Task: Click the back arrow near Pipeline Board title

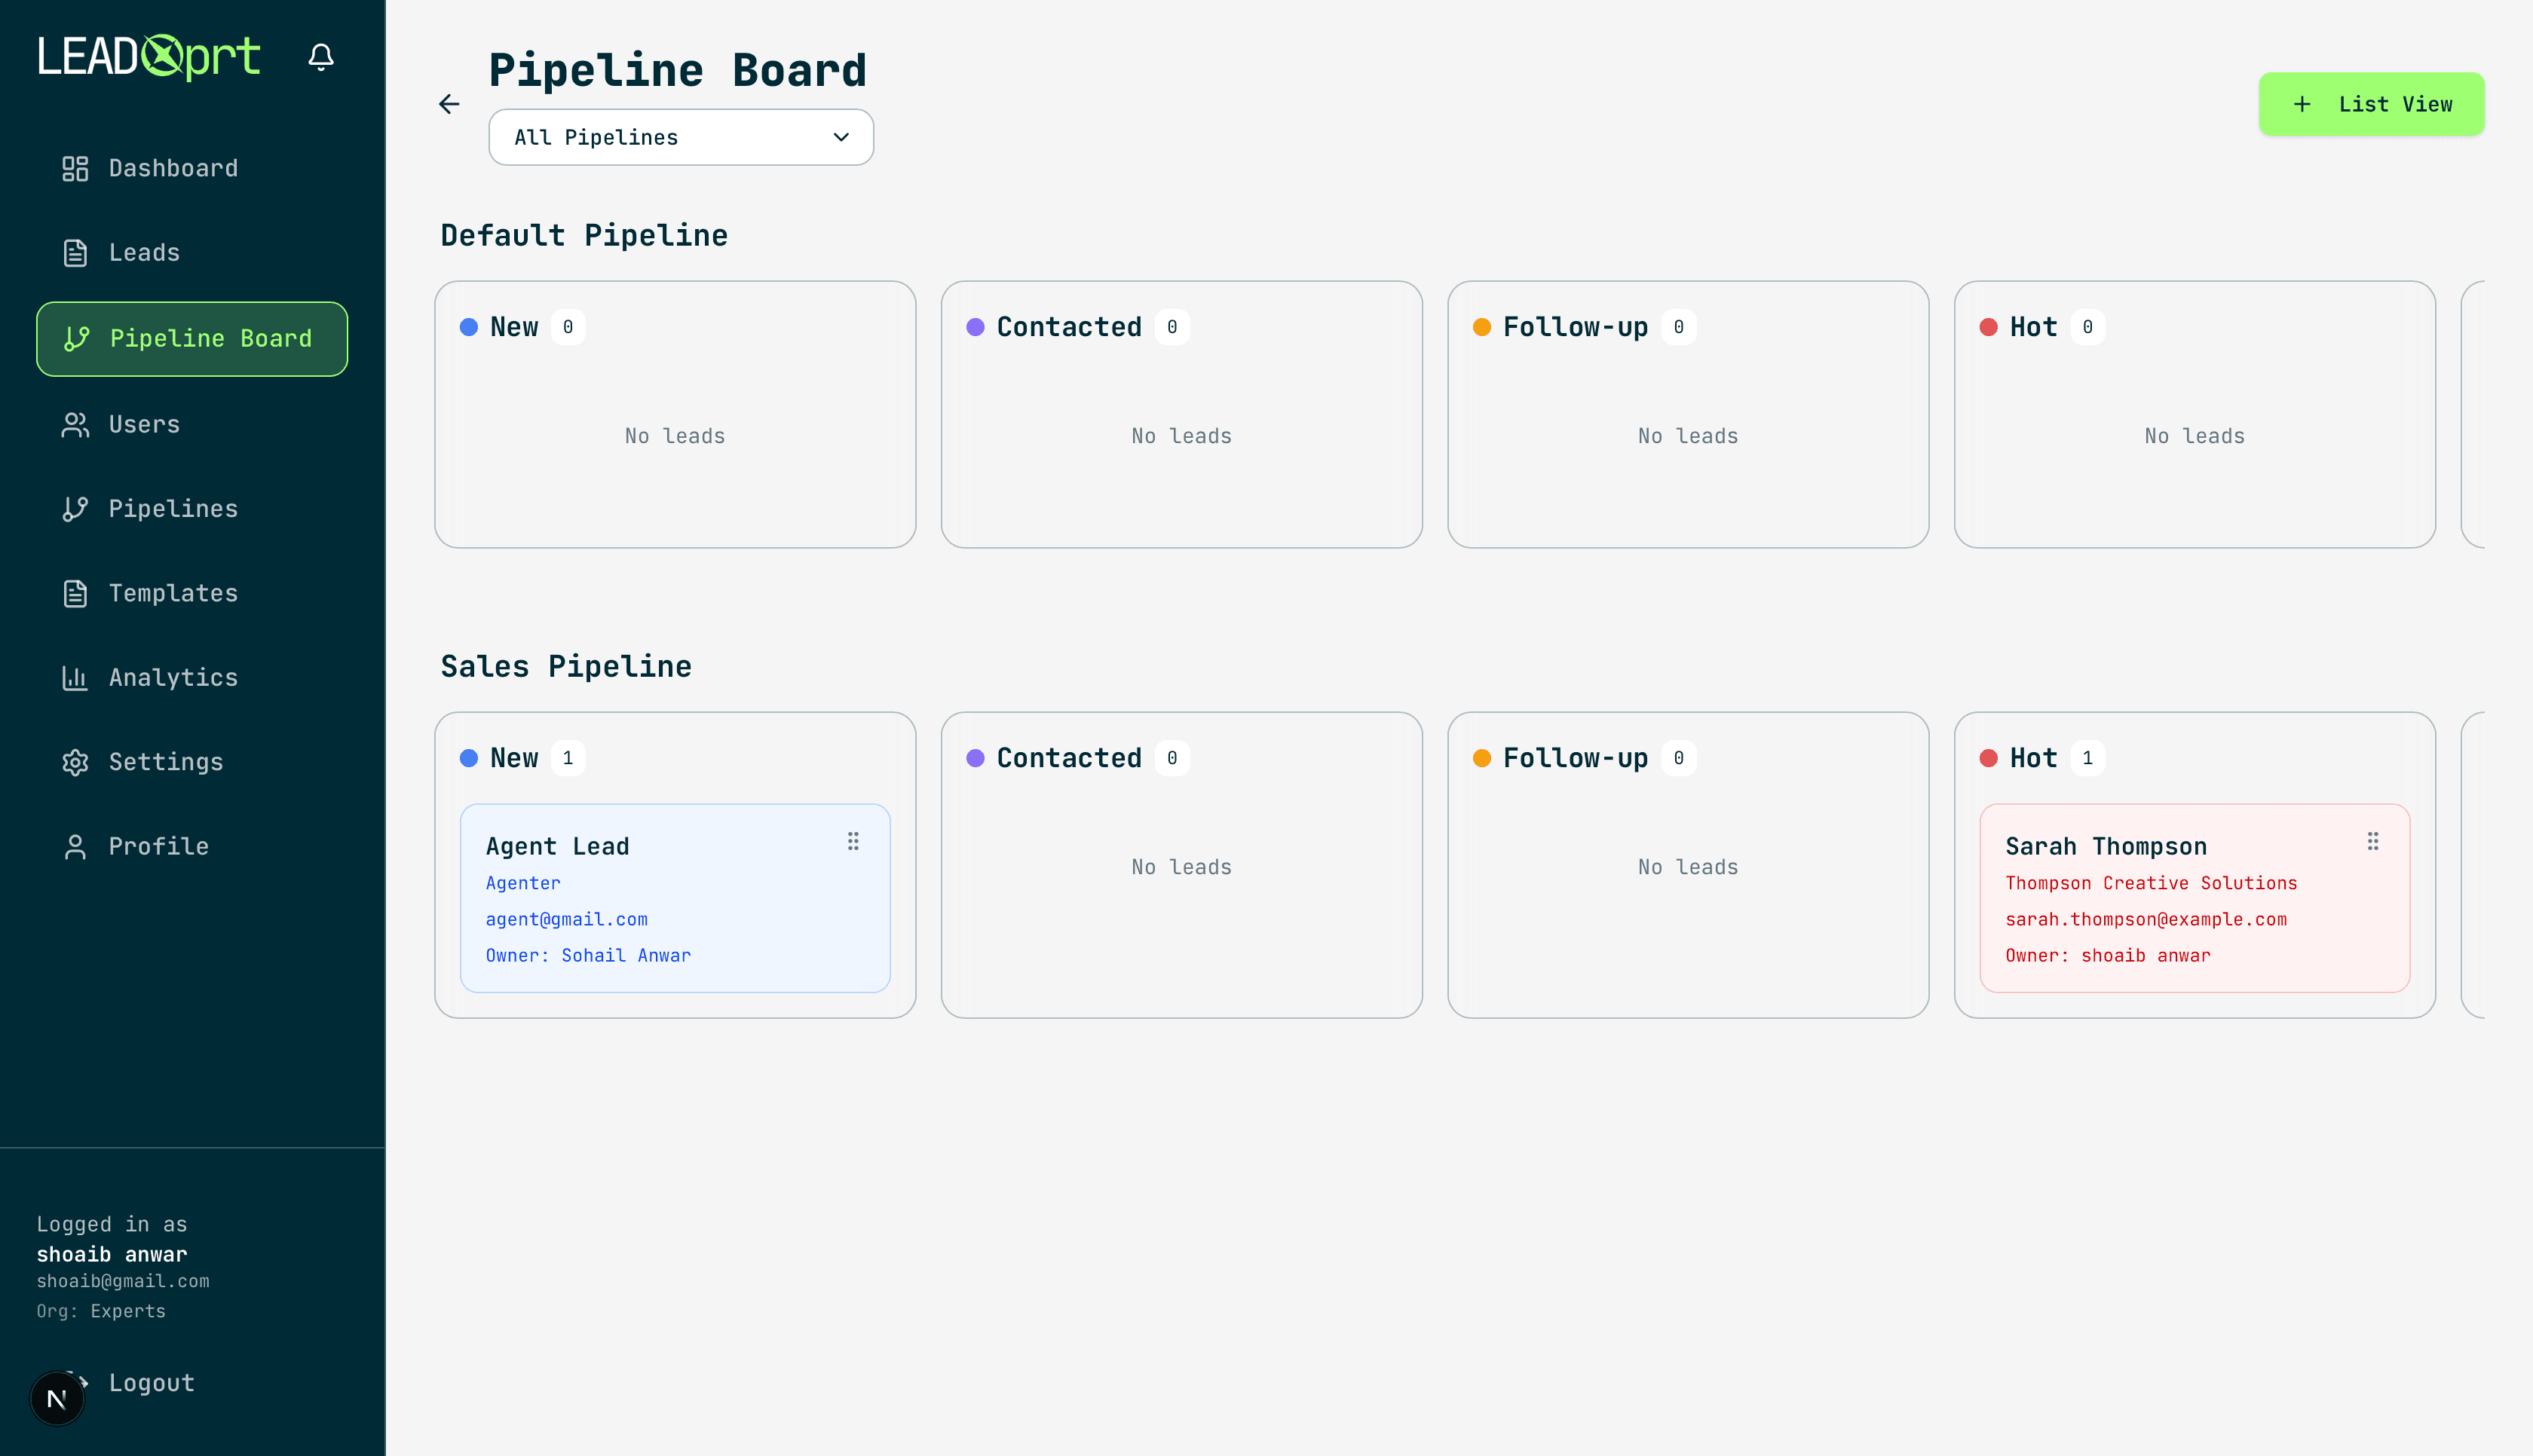Action: click(449, 104)
